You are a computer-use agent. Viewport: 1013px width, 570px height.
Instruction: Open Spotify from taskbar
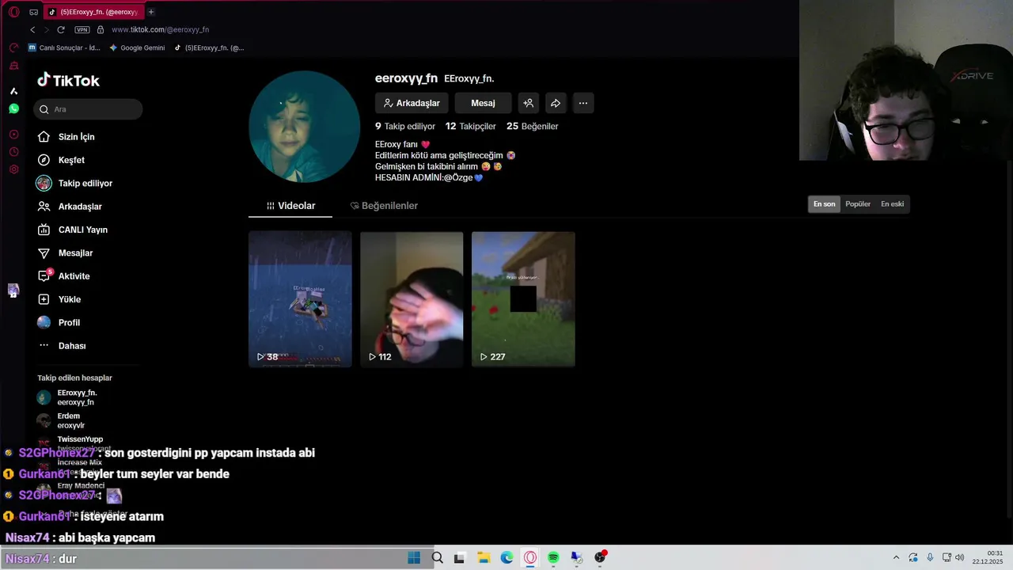(553, 557)
